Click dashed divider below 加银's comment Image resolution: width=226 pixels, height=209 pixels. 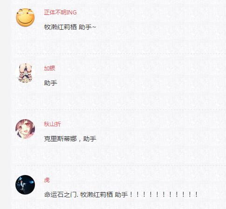click(x=121, y=109)
